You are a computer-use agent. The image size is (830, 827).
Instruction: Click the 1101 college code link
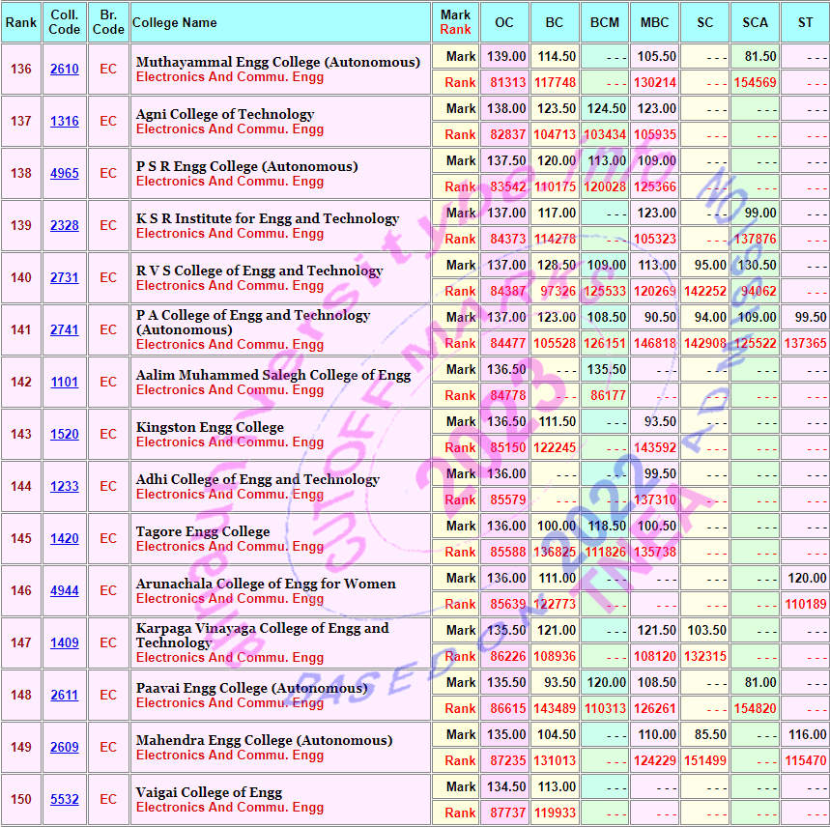click(x=65, y=383)
